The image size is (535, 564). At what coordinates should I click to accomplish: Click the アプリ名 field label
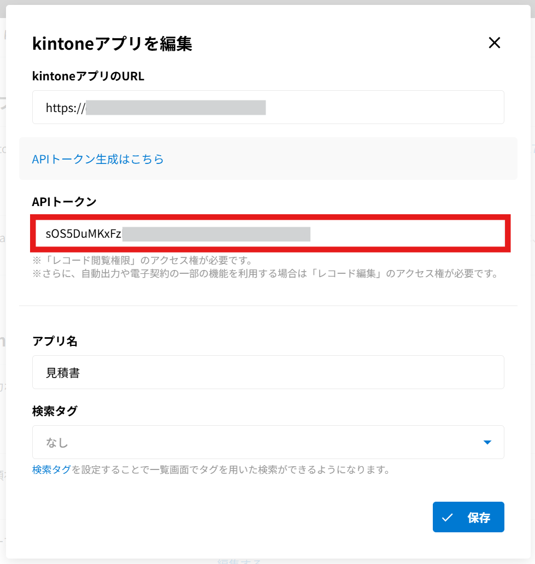click(55, 341)
